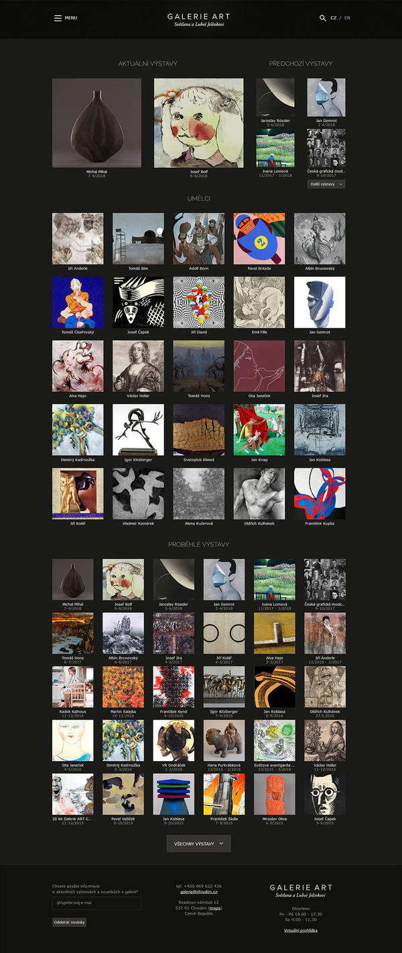The width and height of the screenshot is (402, 953).
Task: Select artist Jiří David thumbnail
Action: click(x=198, y=303)
